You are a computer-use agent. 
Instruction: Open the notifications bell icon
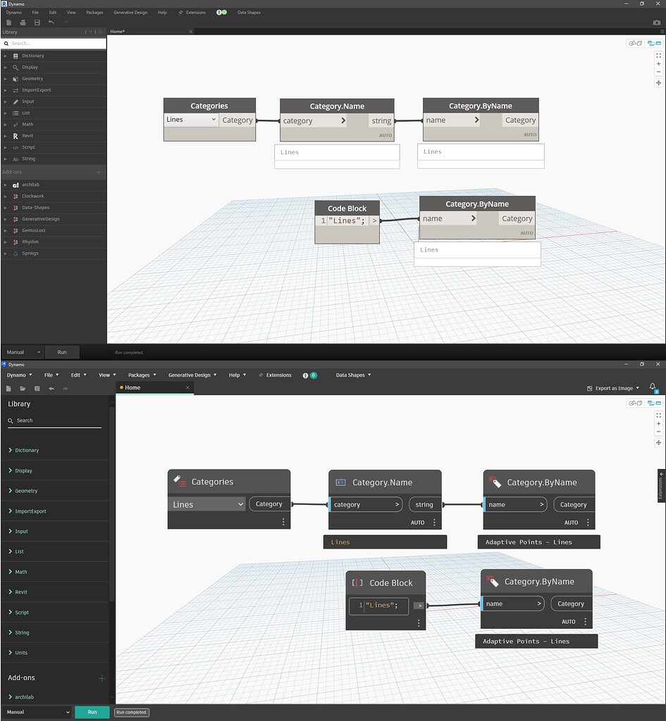653,387
